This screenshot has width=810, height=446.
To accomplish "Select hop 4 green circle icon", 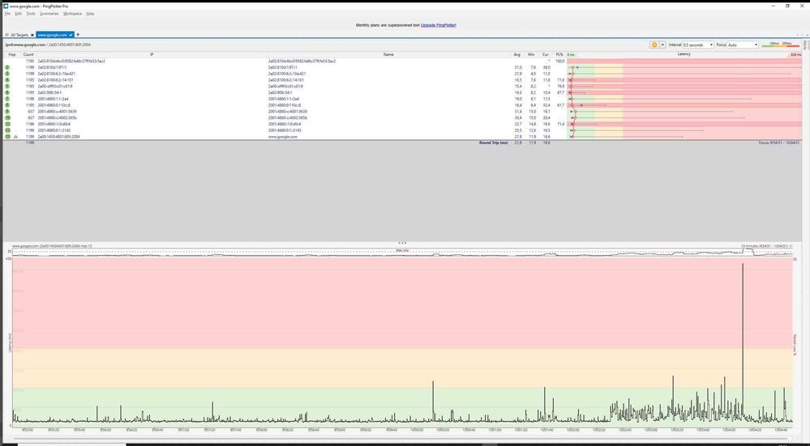I will (x=7, y=80).
